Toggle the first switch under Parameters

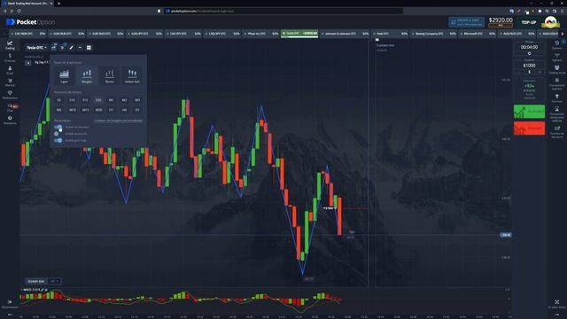point(58,127)
